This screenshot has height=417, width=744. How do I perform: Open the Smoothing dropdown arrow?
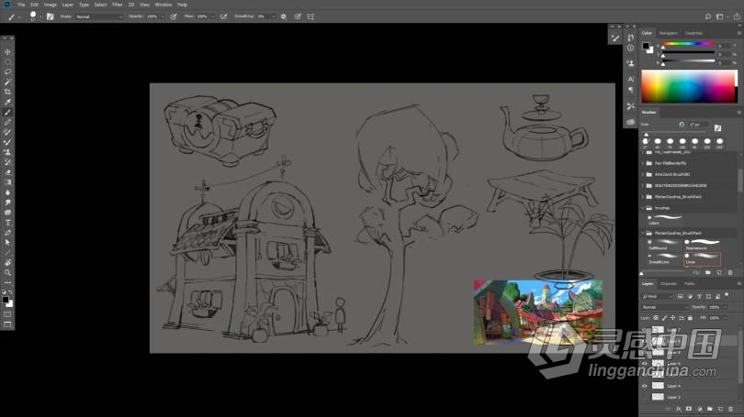[273, 16]
